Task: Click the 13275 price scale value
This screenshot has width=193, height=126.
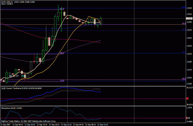Action: pyautogui.click(x=189, y=30)
